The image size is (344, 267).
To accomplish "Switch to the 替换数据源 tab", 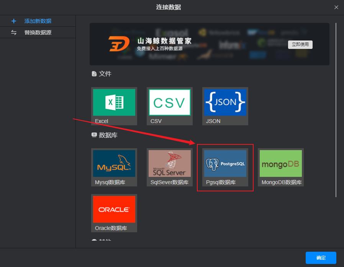I will click(x=38, y=32).
